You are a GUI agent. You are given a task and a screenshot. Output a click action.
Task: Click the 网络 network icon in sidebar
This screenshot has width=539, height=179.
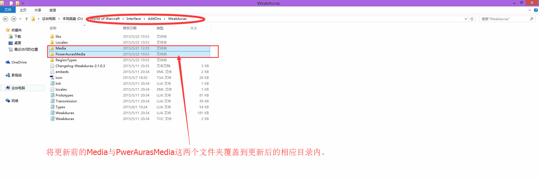pos(8,101)
